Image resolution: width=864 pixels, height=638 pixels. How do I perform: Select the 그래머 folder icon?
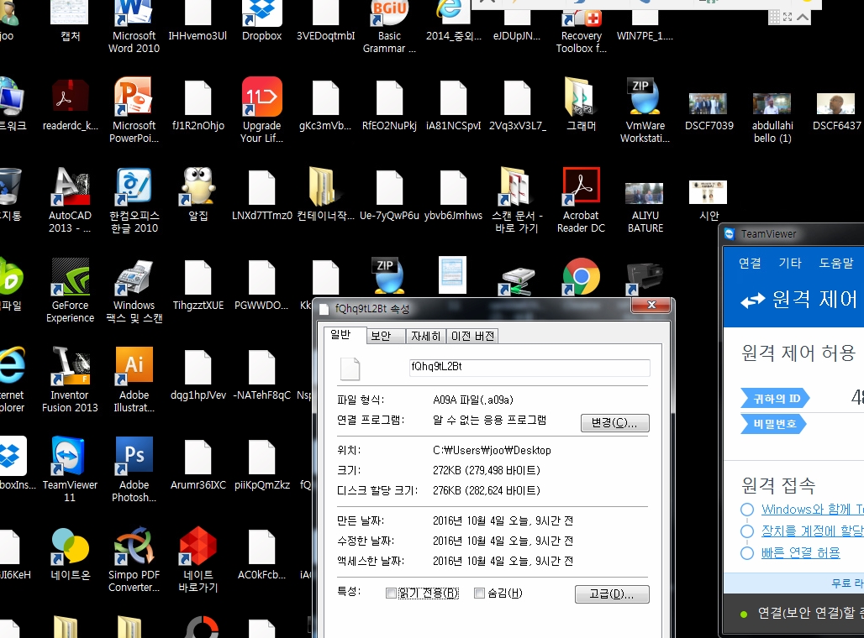click(581, 97)
